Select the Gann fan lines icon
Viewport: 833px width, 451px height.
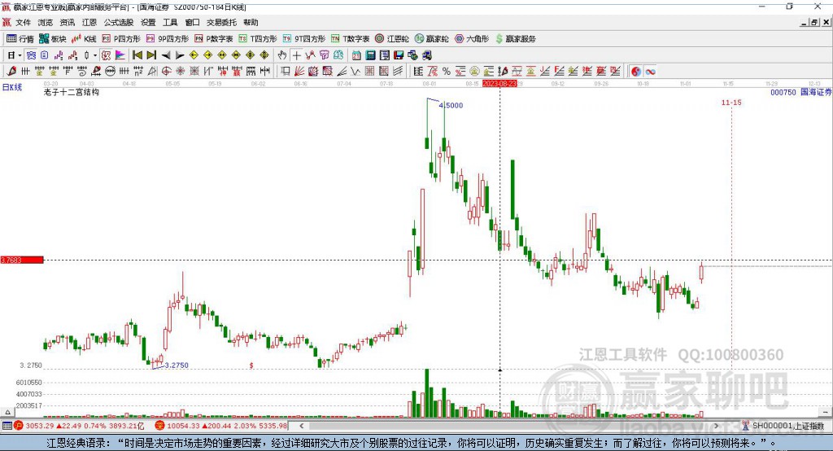tap(299, 72)
